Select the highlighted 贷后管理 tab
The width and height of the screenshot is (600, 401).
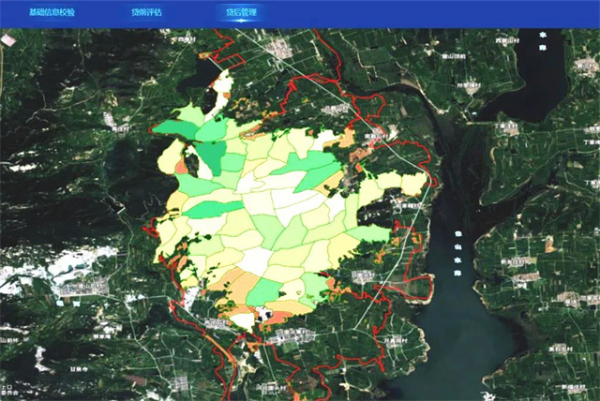coord(240,13)
